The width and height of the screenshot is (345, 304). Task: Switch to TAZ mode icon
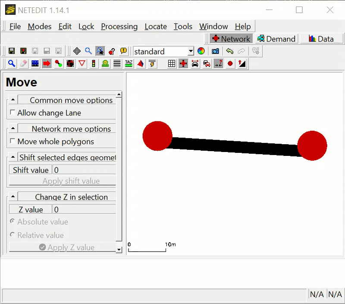point(129,63)
